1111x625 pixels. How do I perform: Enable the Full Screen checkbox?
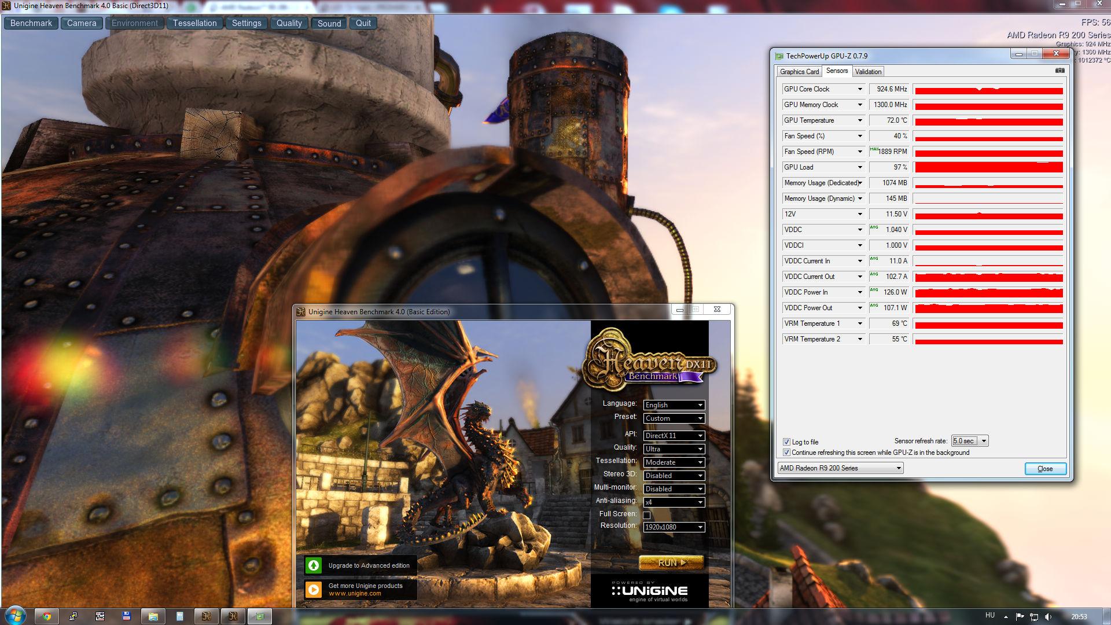[x=647, y=515]
